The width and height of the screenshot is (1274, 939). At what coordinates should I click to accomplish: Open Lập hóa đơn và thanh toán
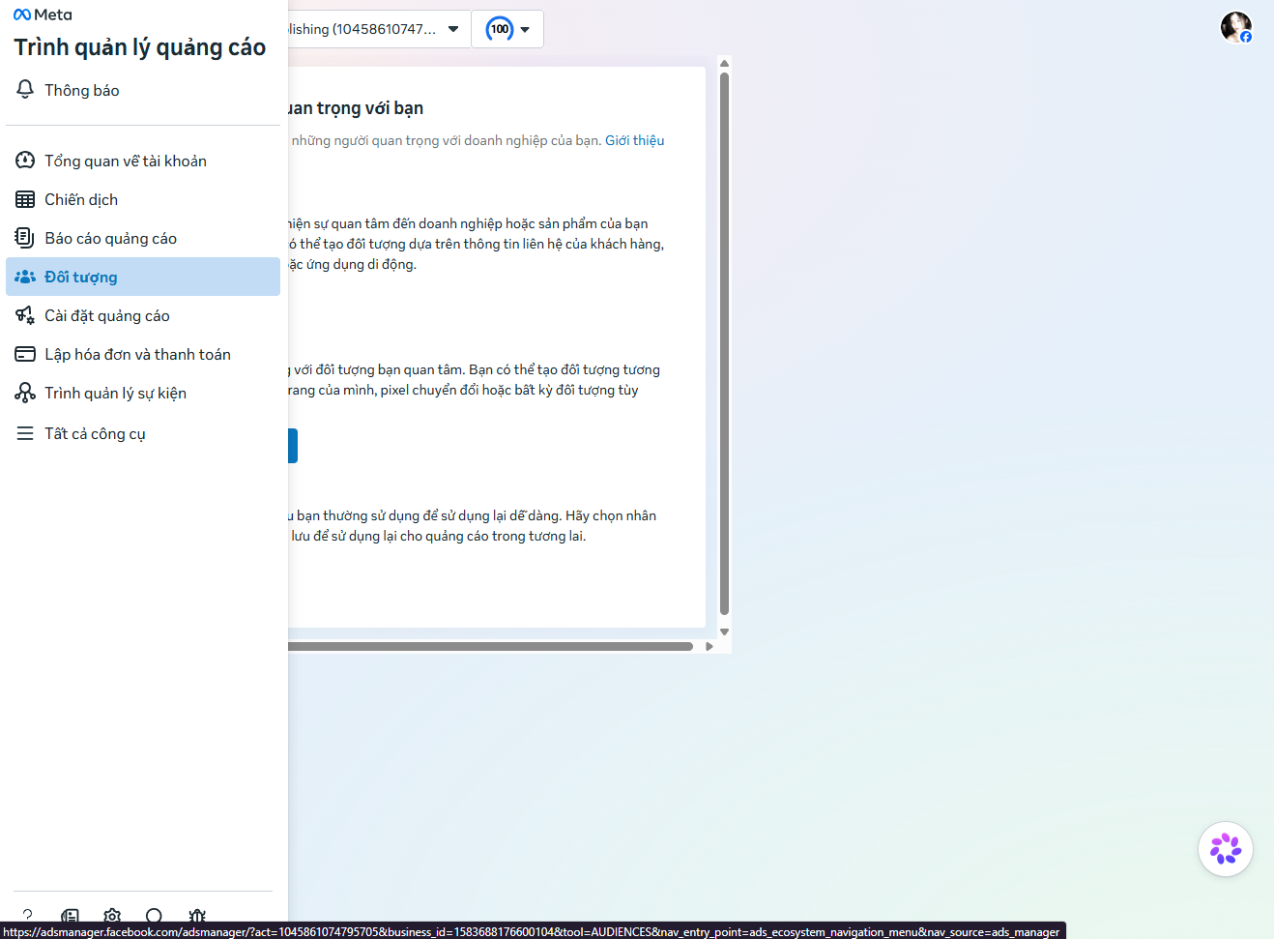pyautogui.click(x=143, y=354)
